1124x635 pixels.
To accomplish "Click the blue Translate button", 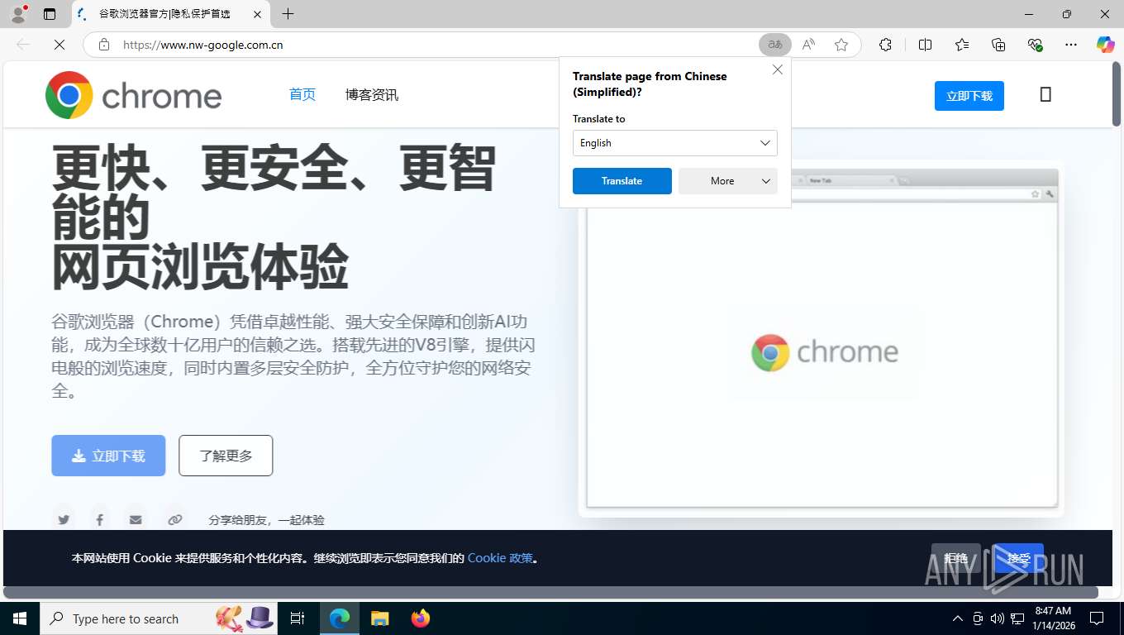I will coord(622,181).
